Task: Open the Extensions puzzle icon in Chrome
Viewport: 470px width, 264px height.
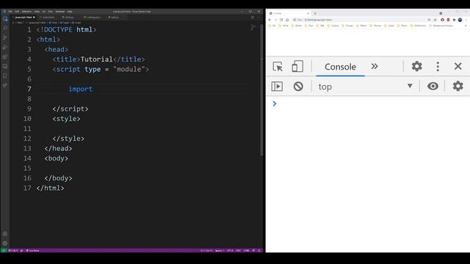Action: pyautogui.click(x=454, y=20)
